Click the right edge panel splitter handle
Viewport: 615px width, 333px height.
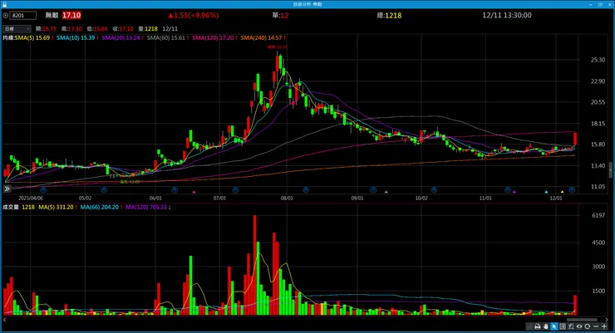coord(611,170)
